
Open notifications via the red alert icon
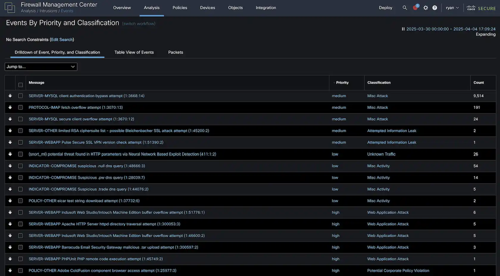click(x=415, y=8)
